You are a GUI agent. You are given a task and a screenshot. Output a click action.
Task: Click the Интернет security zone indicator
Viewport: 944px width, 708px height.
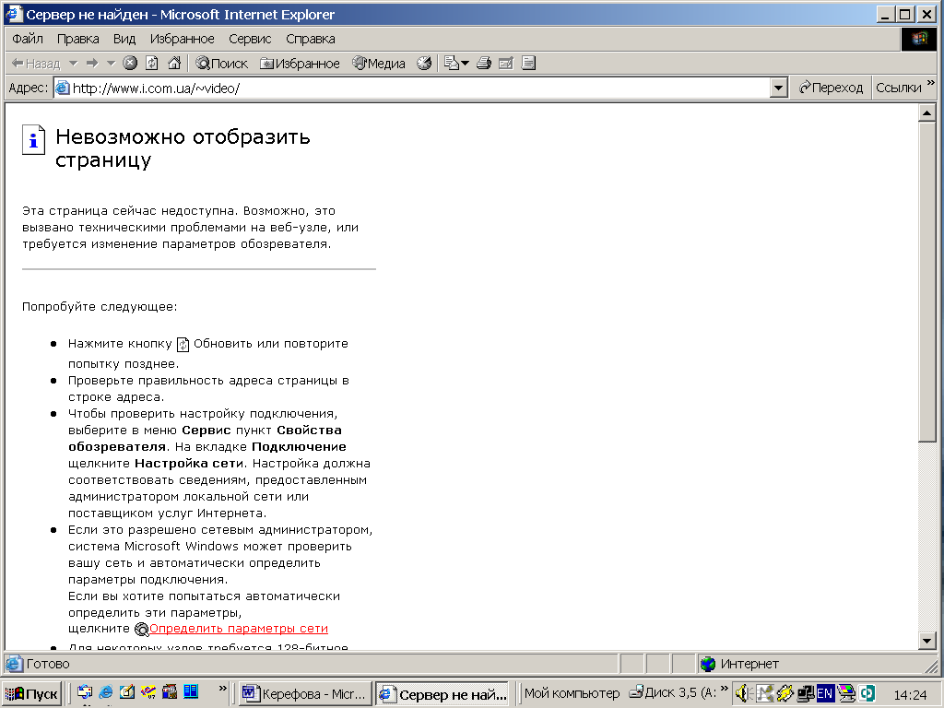[x=740, y=664]
